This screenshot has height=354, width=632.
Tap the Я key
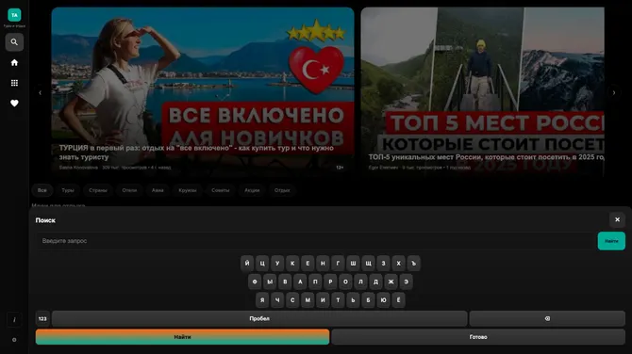(262, 300)
